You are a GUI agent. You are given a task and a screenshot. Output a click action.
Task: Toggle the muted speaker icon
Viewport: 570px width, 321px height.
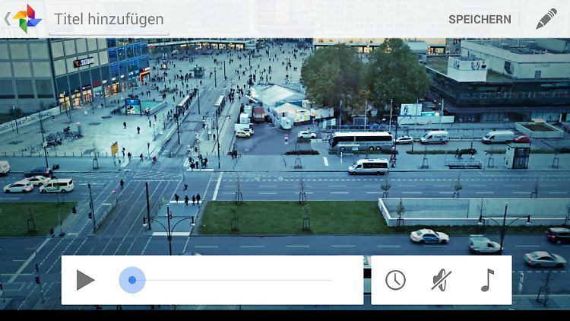[x=441, y=280]
